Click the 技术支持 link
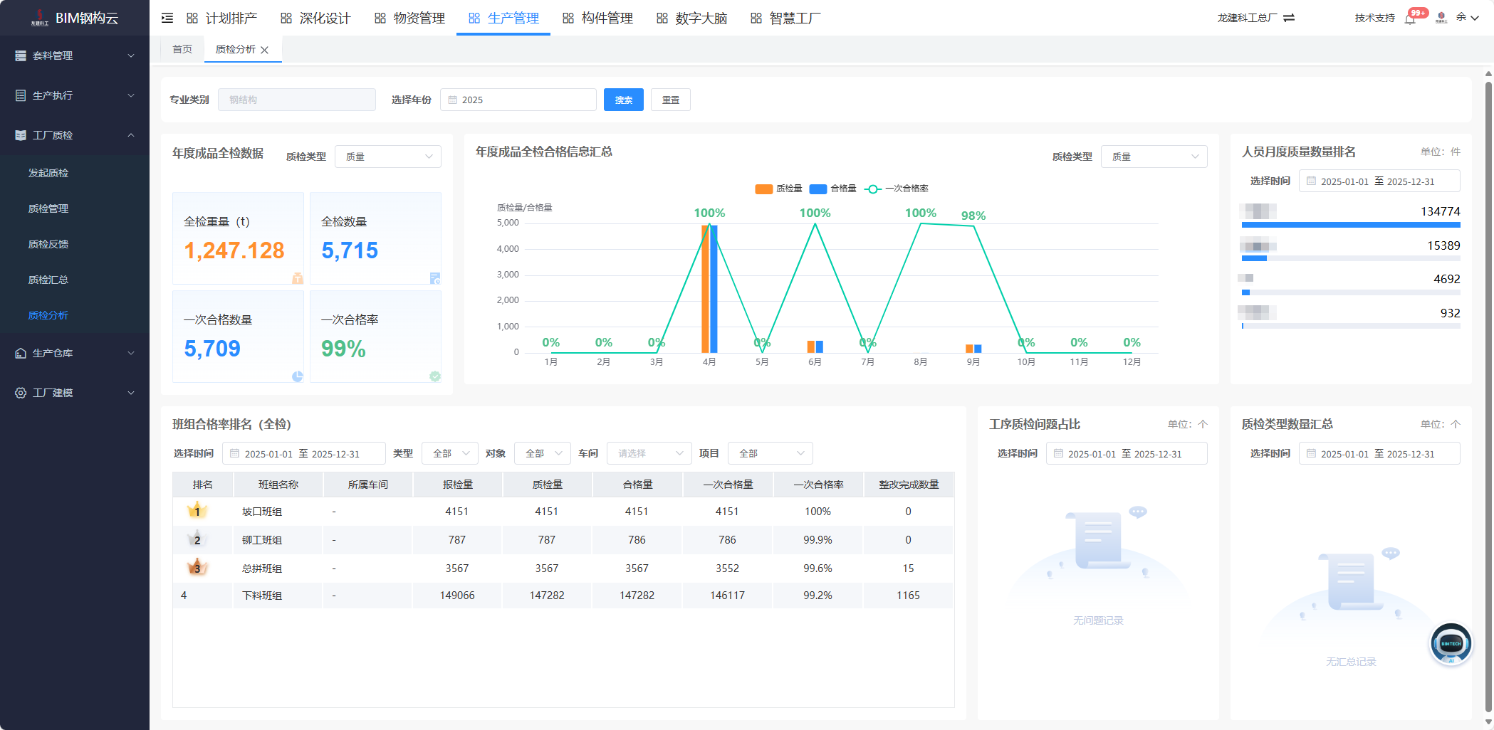1494x730 pixels. (1375, 18)
